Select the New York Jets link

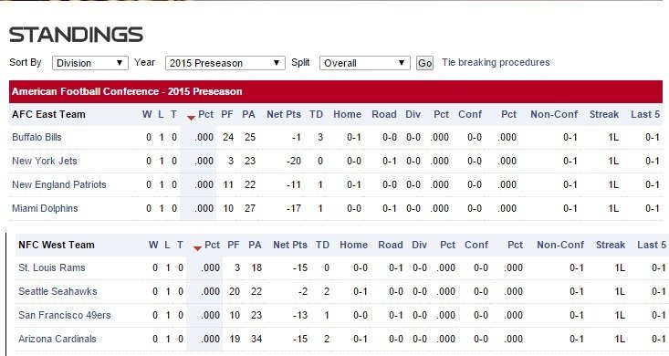[45, 161]
